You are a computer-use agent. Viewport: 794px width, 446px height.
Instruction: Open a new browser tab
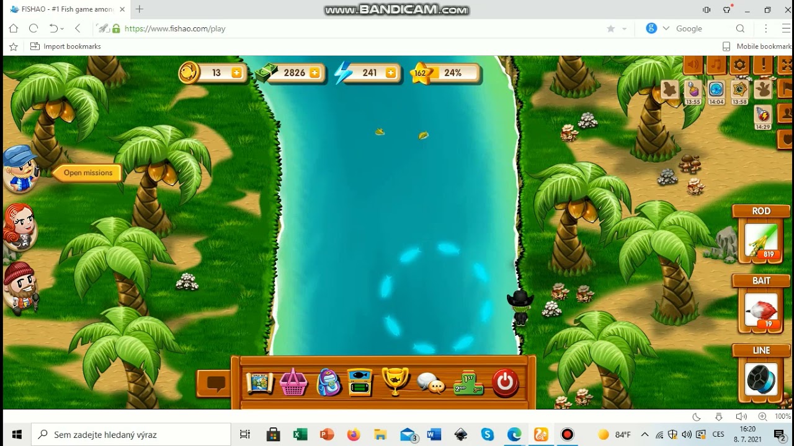[140, 9]
